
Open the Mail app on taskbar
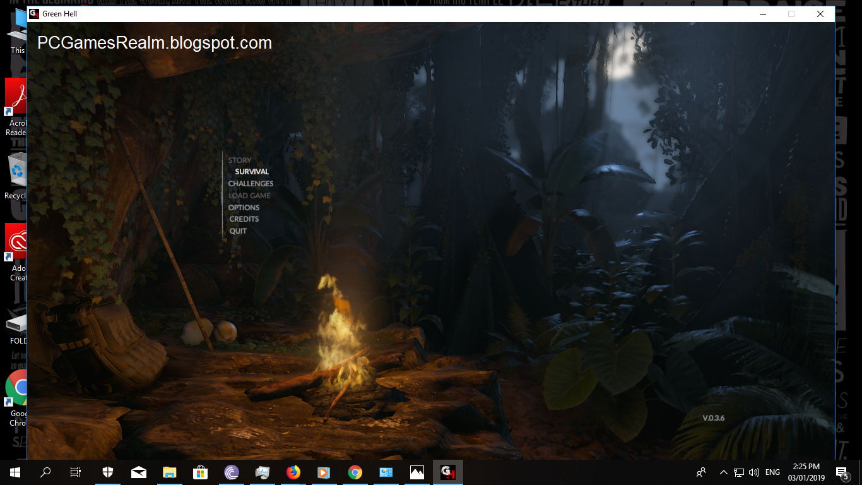[139, 472]
